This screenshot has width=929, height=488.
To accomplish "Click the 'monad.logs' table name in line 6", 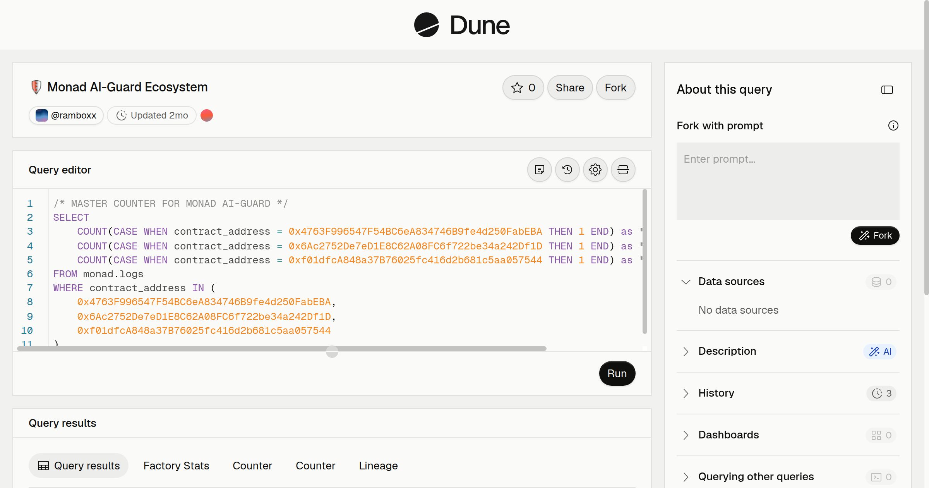I will pos(113,274).
